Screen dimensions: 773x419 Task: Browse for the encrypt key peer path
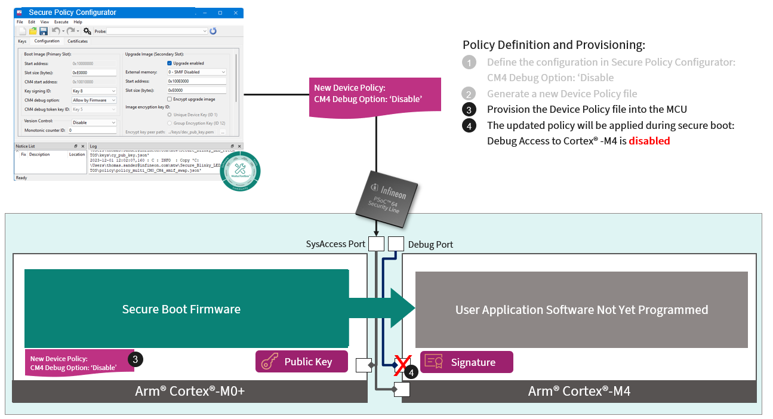click(x=222, y=132)
